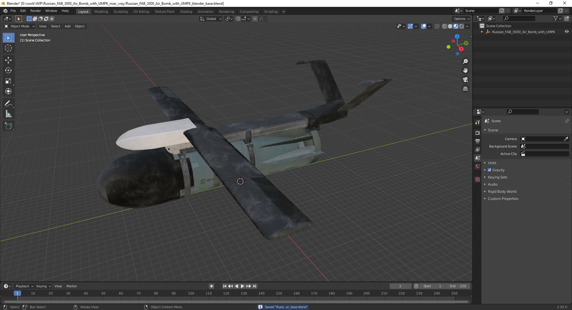Activate the Rotate tool
572x310 pixels.
(x=8, y=70)
